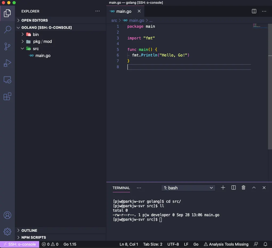The width and height of the screenshot is (272, 248).
Task: Click empty line 8 in the editor
Action: (189, 67)
